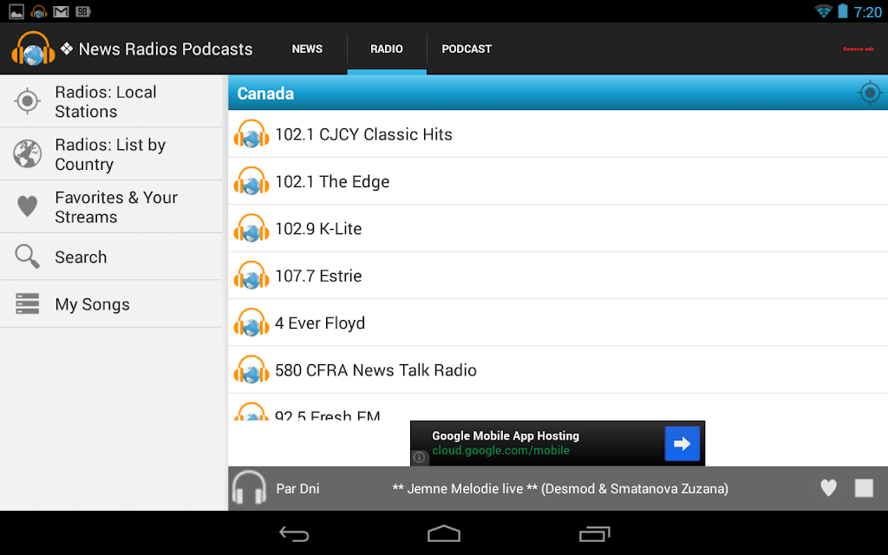
Task: Open the News Radios Podcasts app logo
Action: point(33,49)
